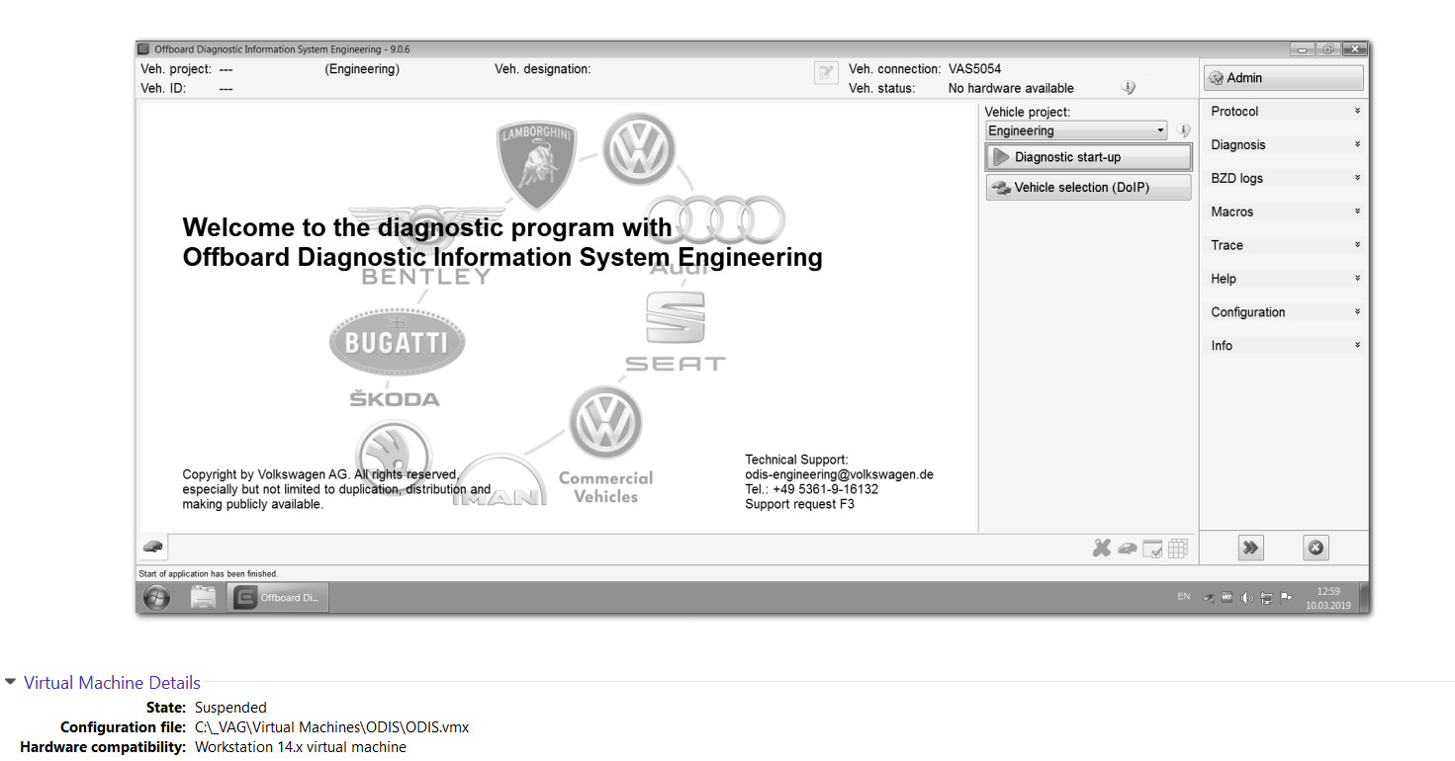Click the grid table icon in bottom toolbar
Screen dimensions: 1455x761
[1177, 549]
